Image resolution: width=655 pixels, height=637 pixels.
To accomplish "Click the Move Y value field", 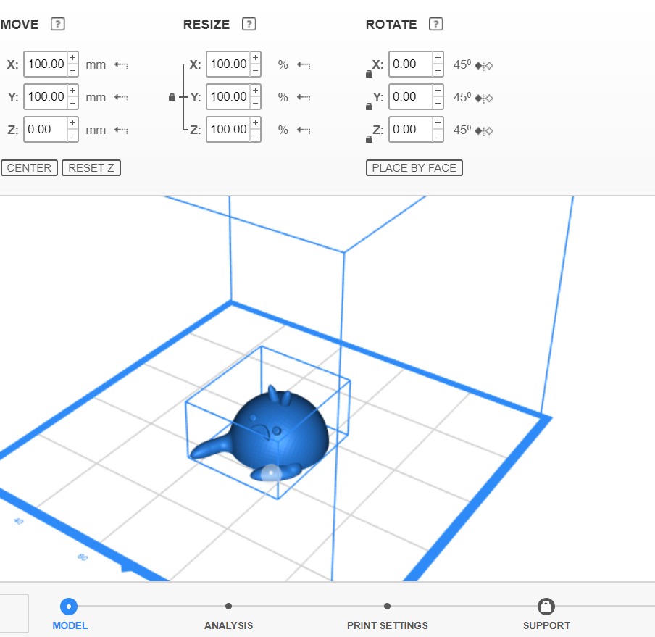I will click(46, 96).
